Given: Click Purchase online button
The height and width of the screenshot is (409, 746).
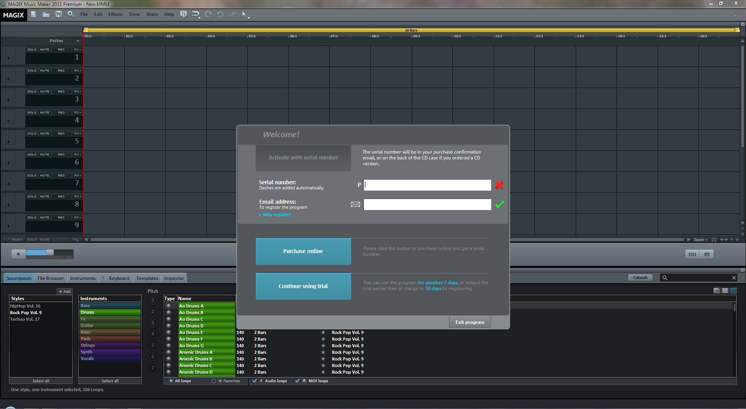Looking at the screenshot, I should [x=303, y=251].
